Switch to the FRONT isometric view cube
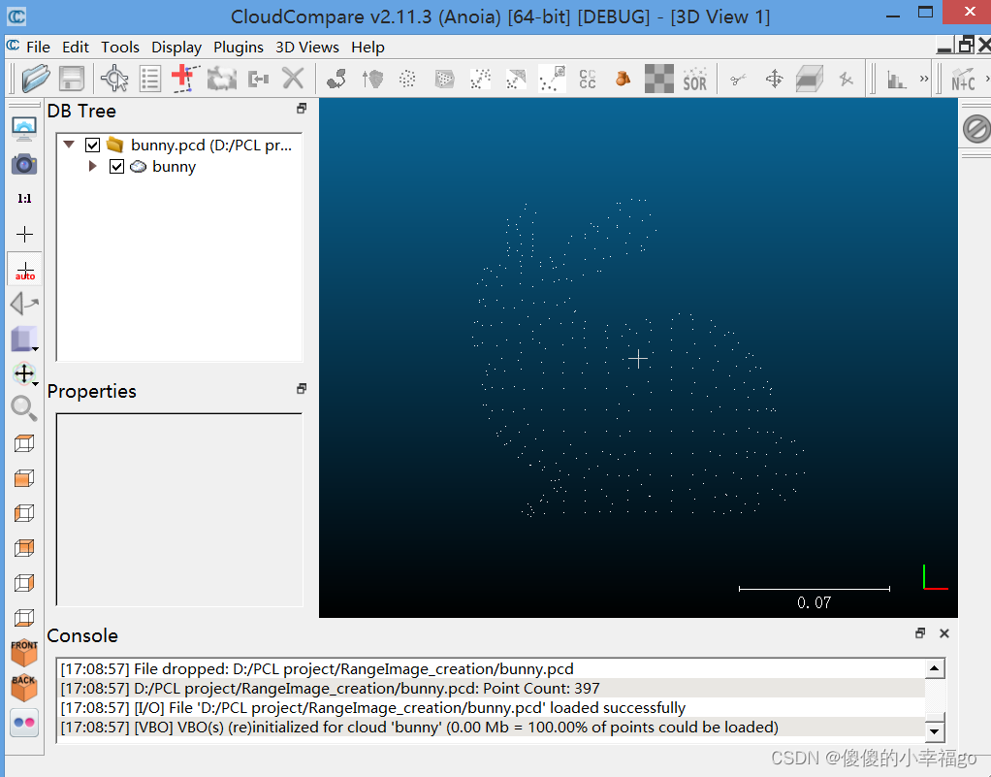This screenshot has height=777, width=991. [x=24, y=653]
